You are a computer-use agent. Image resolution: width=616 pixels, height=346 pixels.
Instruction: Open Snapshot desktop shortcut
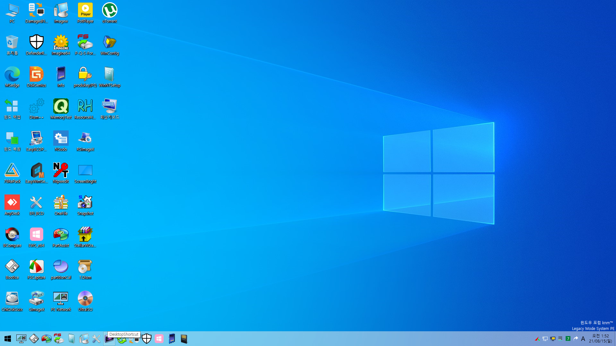tap(85, 205)
